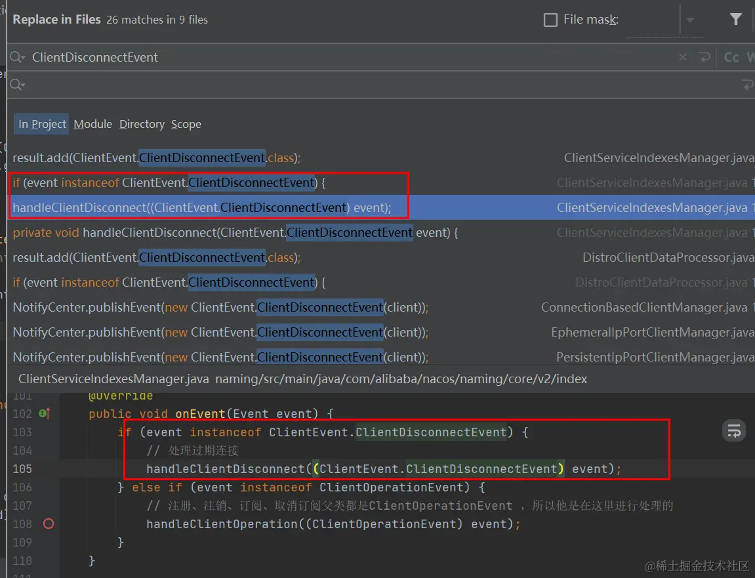Enable the File mask checkbox
The image size is (755, 578).
(x=550, y=20)
